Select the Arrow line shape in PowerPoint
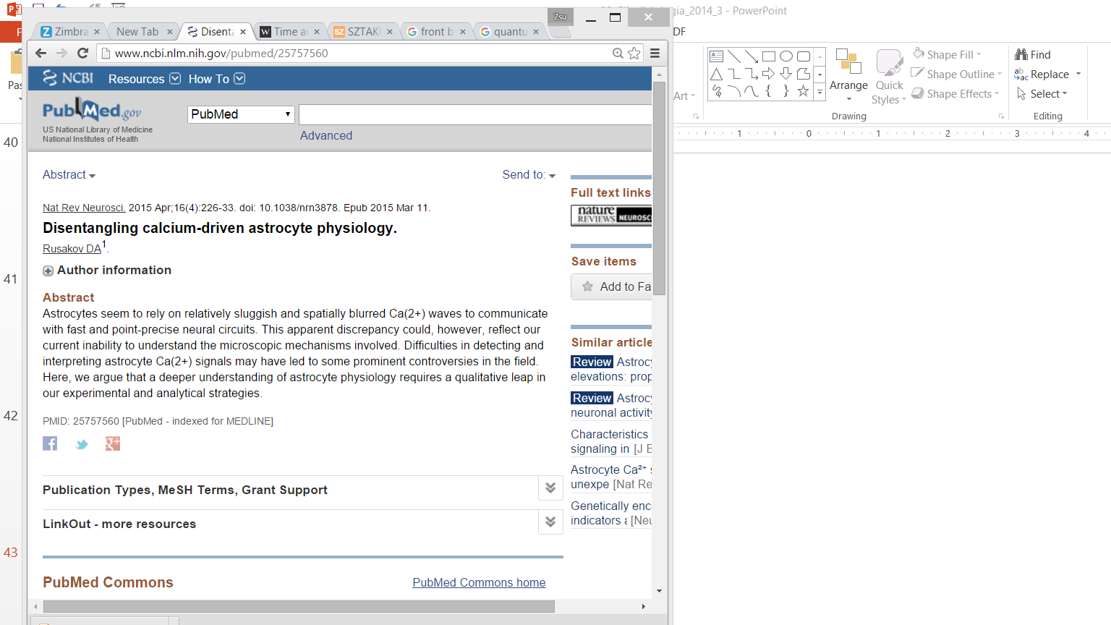The height and width of the screenshot is (625, 1111). 751,56
